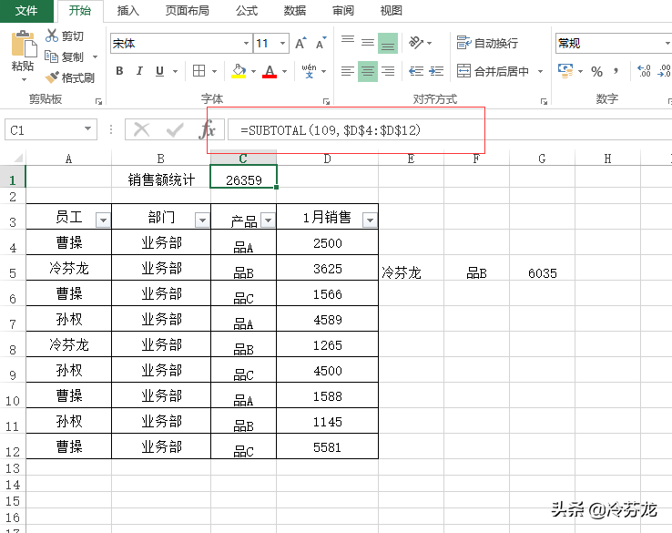
Task: Increase decimal places
Action: (x=644, y=71)
